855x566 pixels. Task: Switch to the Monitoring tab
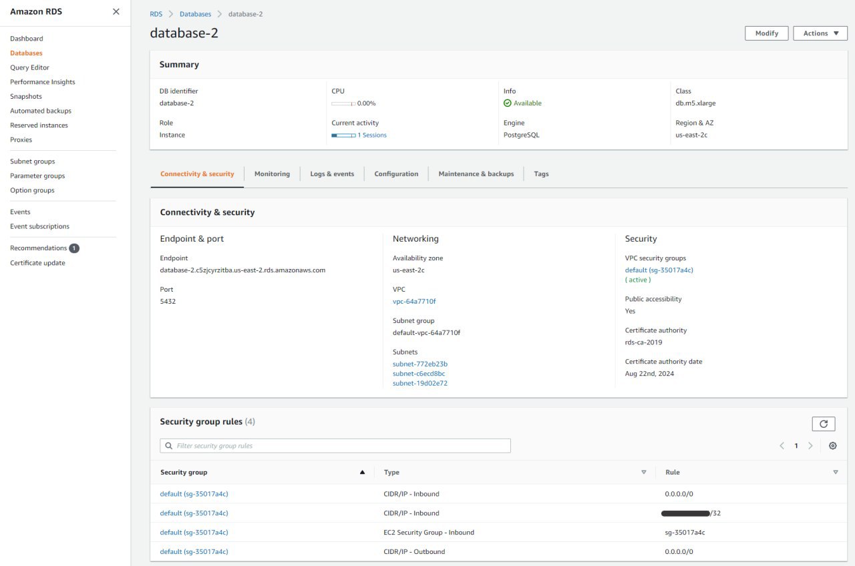pos(272,174)
